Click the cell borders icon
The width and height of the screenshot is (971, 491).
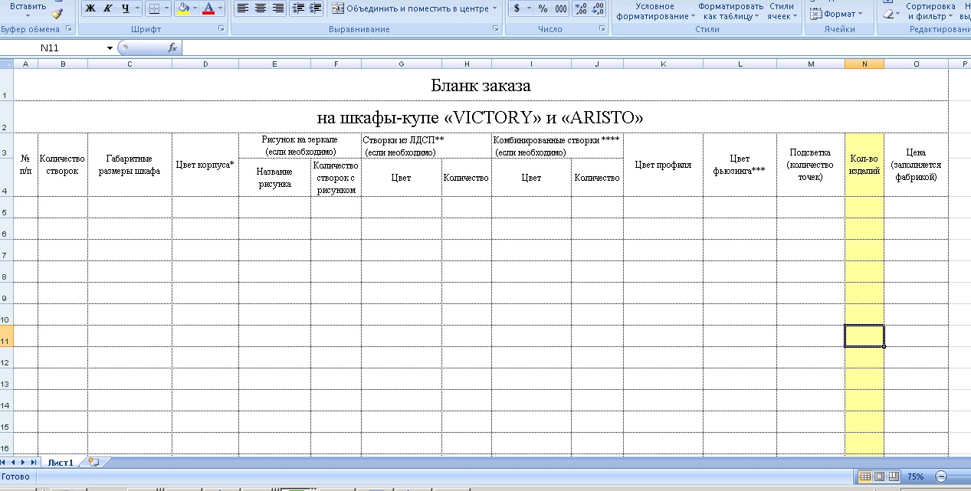(x=153, y=8)
